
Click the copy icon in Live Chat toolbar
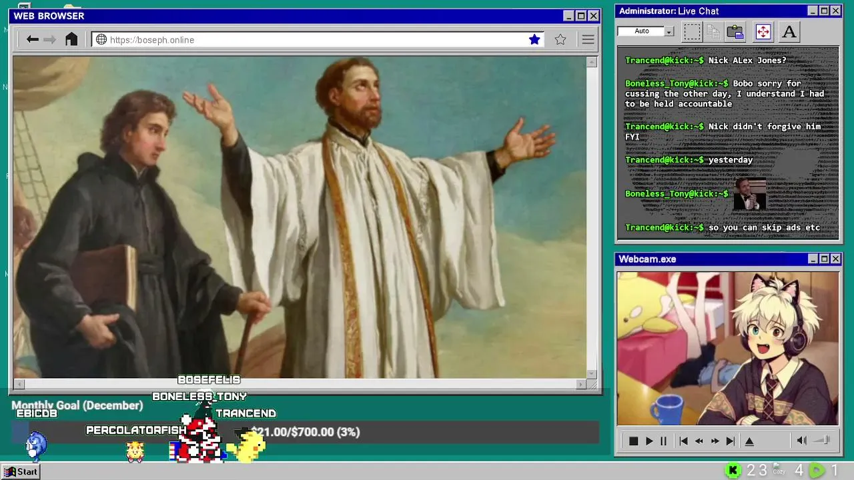click(x=713, y=31)
